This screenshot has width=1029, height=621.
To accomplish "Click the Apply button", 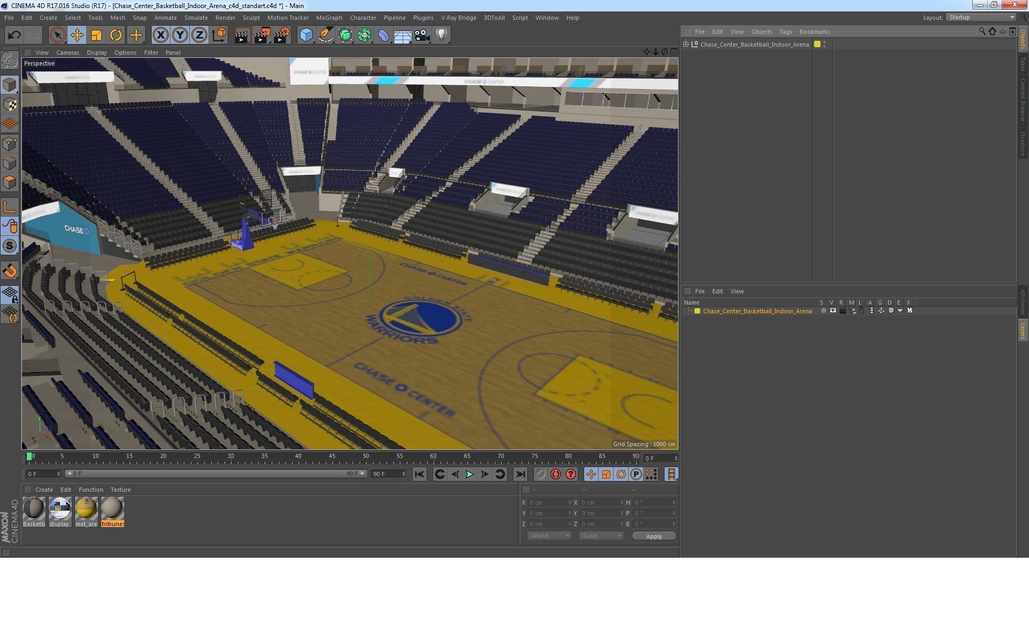I will point(654,536).
